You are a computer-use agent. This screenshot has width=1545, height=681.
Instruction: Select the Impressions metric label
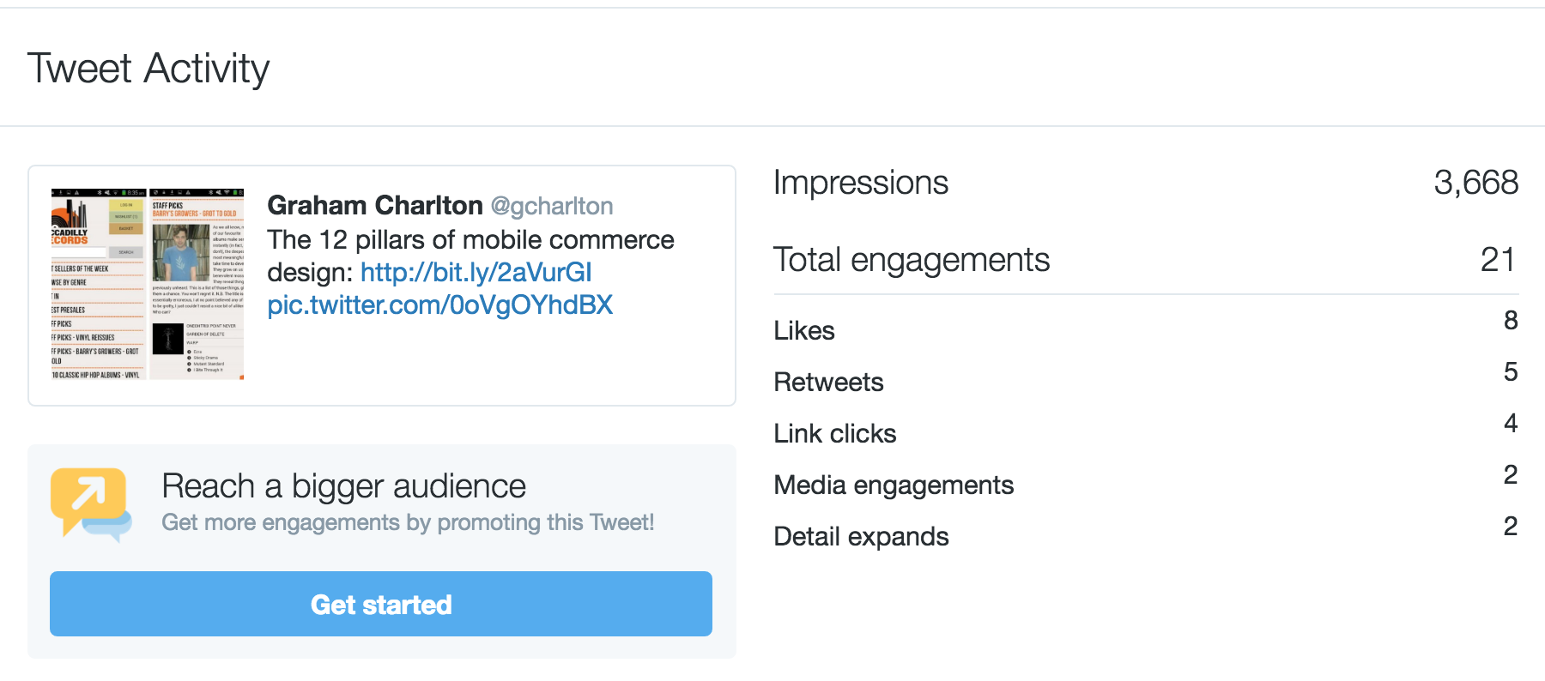click(x=860, y=183)
